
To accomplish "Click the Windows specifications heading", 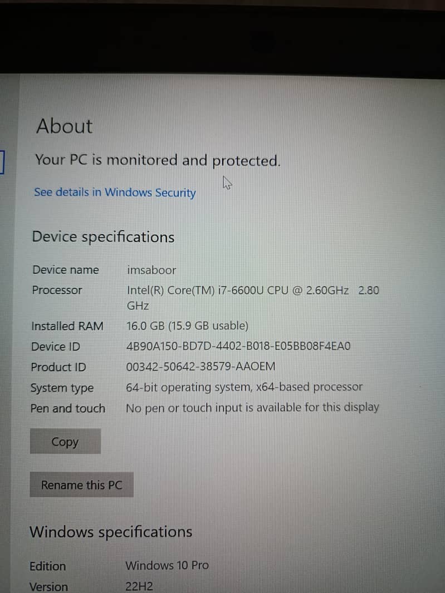I will point(111,532).
